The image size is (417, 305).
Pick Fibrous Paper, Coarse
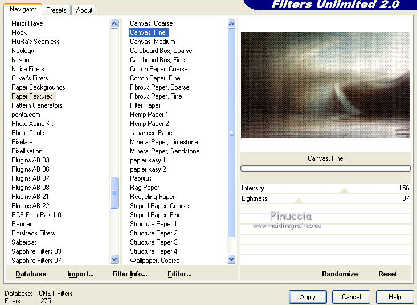pos(160,87)
